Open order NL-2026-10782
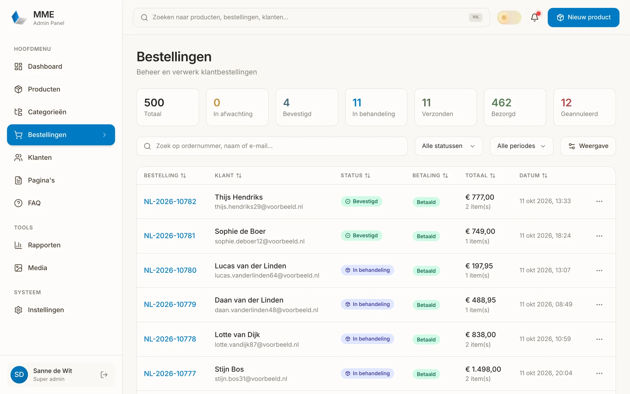The image size is (630, 394). [x=170, y=202]
